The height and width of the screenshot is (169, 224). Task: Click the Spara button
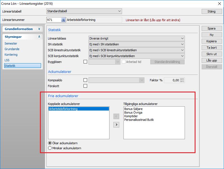[212, 28]
